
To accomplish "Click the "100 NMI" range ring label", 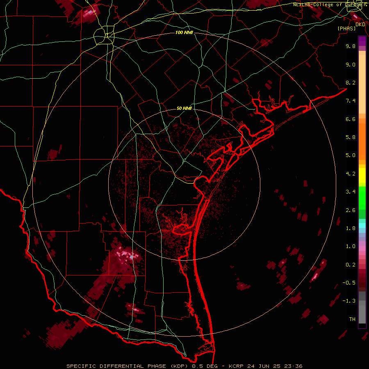I will [x=184, y=32].
